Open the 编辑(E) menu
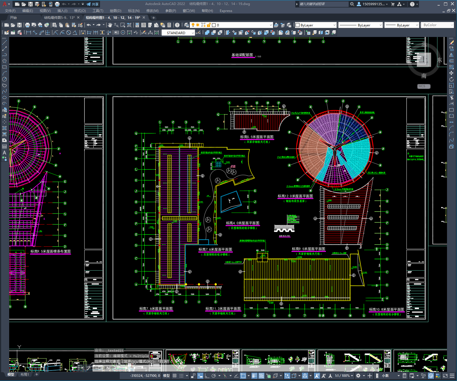This screenshot has width=457, height=381. point(28,11)
